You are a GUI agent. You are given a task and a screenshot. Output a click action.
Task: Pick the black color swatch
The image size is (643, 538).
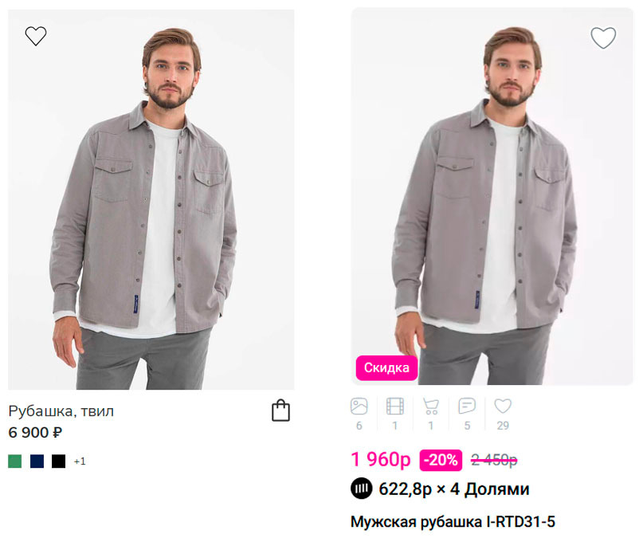click(59, 461)
